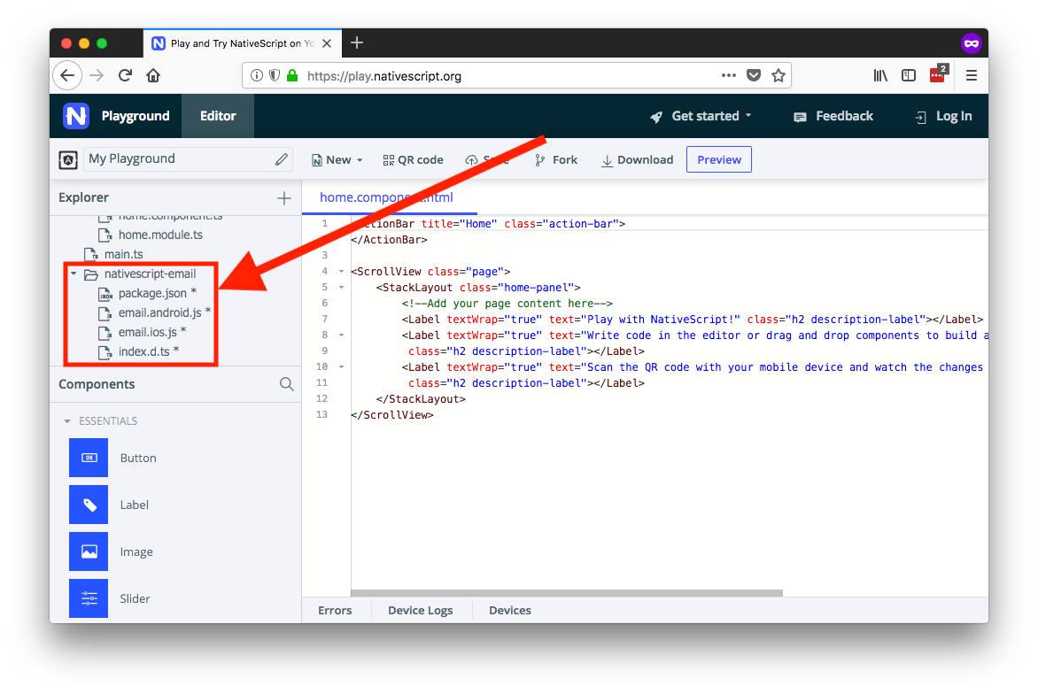Close the Play and Try NativeScript tab

[x=327, y=43]
